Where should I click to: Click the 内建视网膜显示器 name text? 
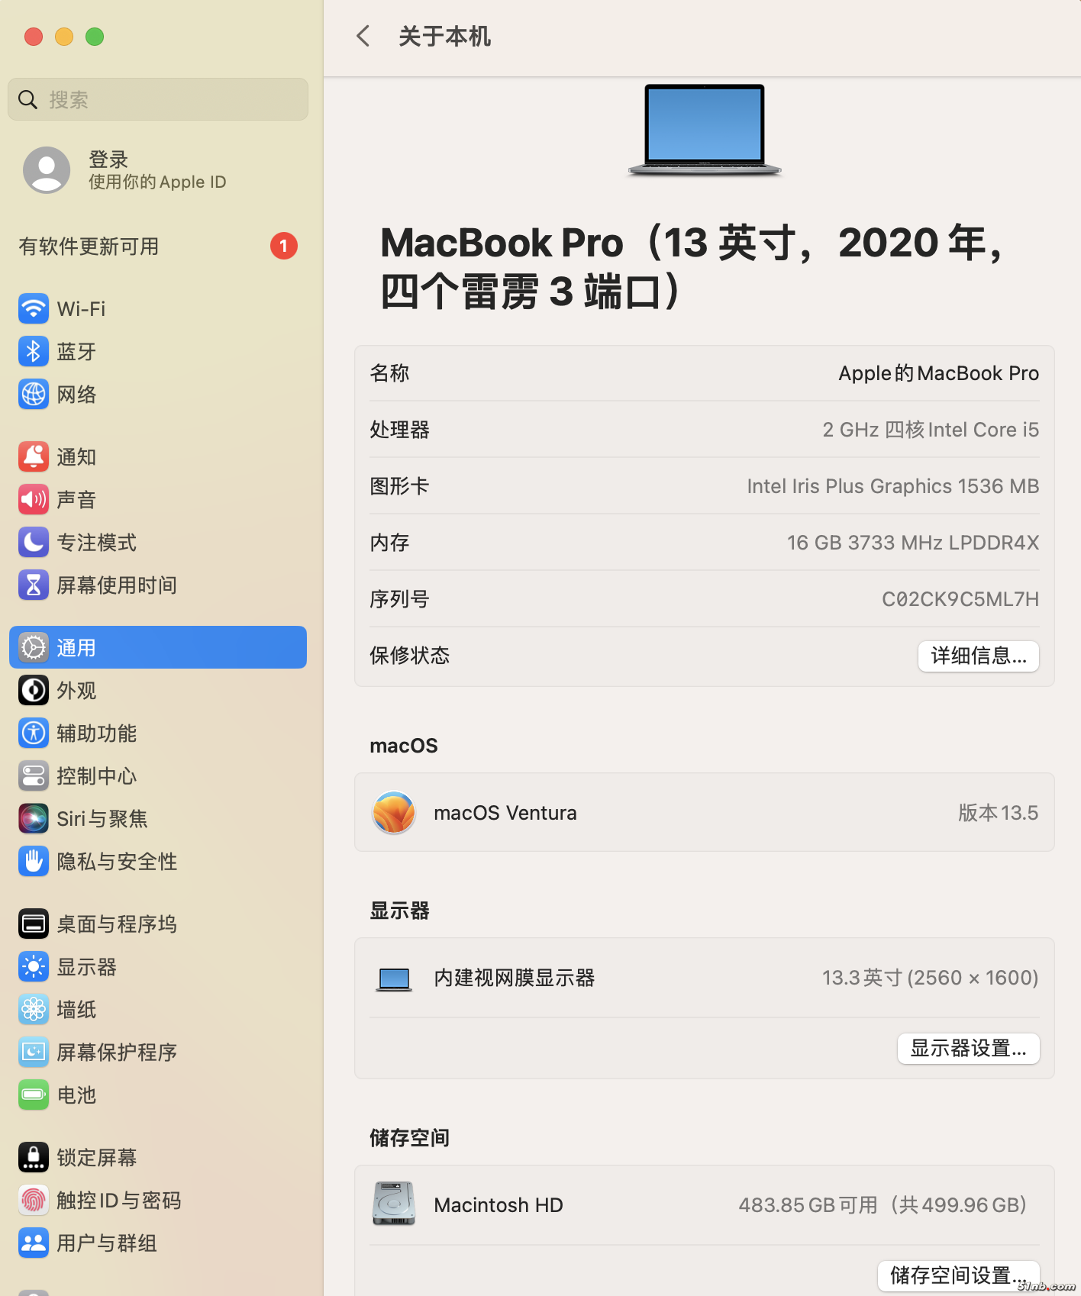(x=515, y=978)
